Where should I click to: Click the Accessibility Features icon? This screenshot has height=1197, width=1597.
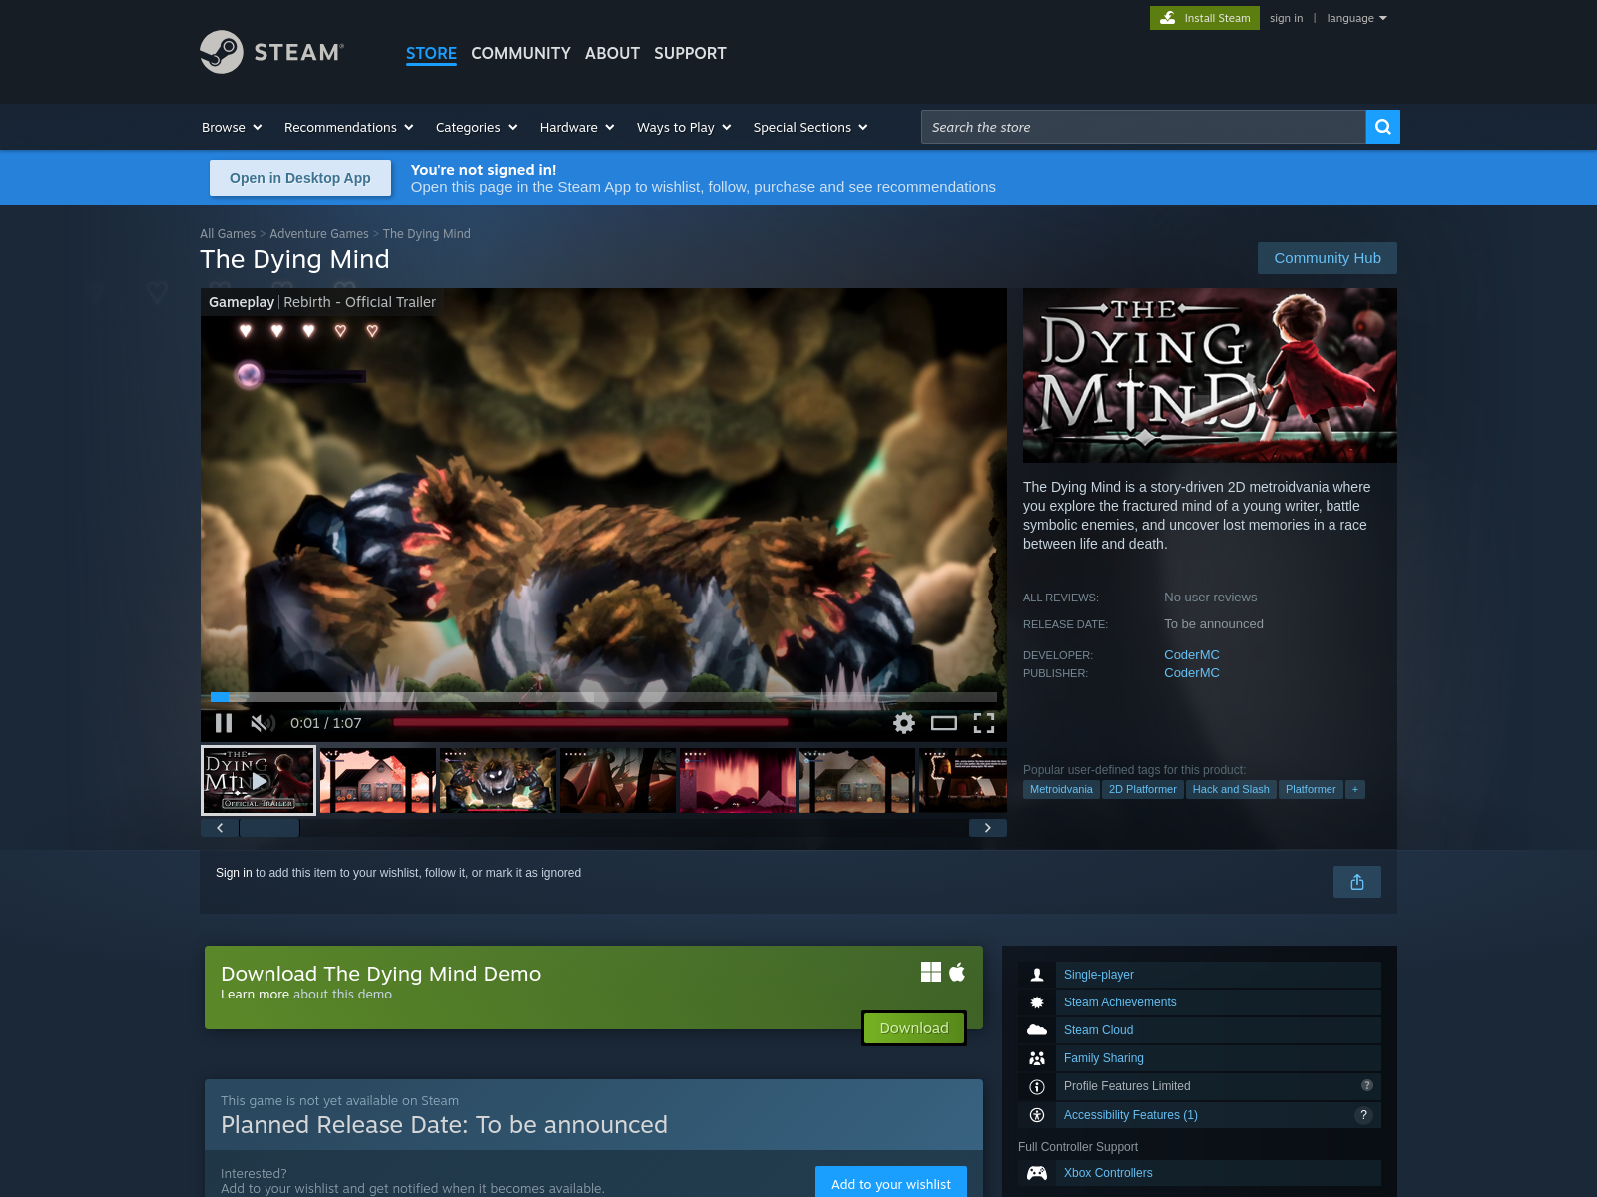click(1037, 1115)
